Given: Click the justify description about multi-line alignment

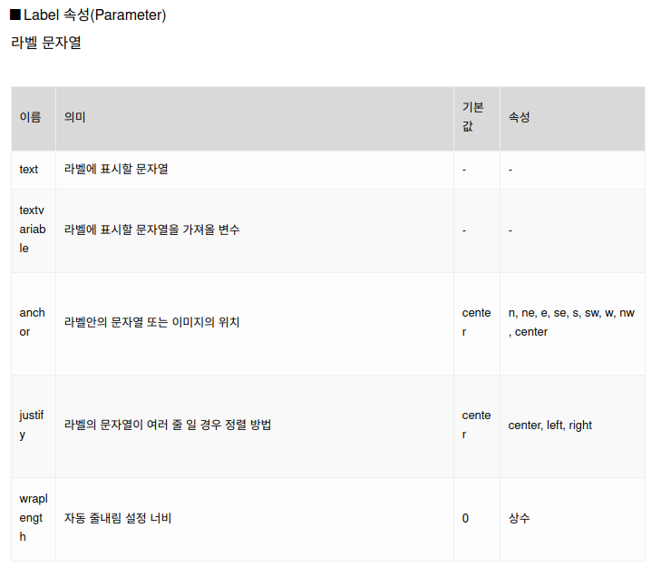Looking at the screenshot, I should 168,425.
